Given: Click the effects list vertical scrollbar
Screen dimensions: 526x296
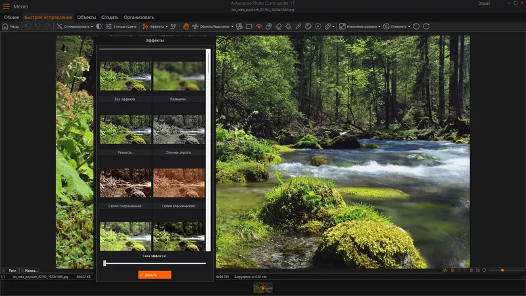Looking at the screenshot, I should click(x=208, y=150).
